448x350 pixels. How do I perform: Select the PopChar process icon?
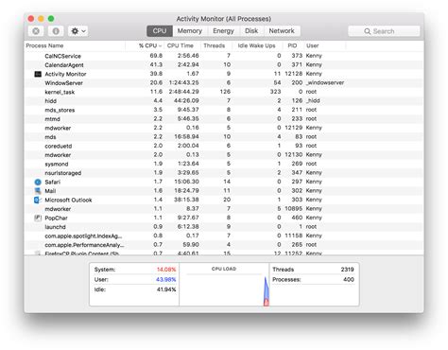38,218
